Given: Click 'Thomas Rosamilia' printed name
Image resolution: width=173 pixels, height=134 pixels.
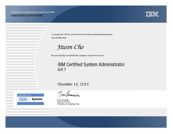Looking at the screenshot, I should [x=63, y=100].
